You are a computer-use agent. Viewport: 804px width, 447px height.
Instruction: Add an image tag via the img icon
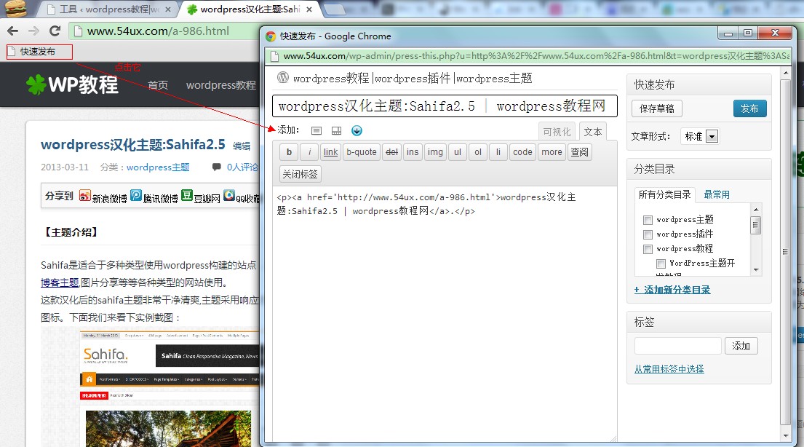[435, 151]
